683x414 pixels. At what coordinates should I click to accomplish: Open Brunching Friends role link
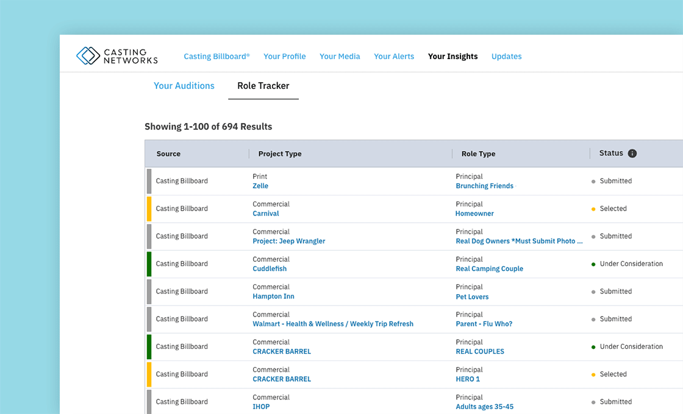click(484, 186)
